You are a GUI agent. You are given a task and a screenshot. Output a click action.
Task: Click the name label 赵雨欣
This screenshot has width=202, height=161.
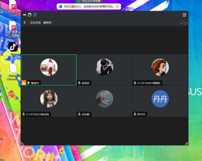click(x=85, y=83)
